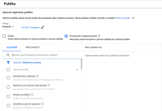Click the clock icon beside Domácnost a zahrada
The height and width of the screenshot is (111, 162).
(x=37, y=76)
